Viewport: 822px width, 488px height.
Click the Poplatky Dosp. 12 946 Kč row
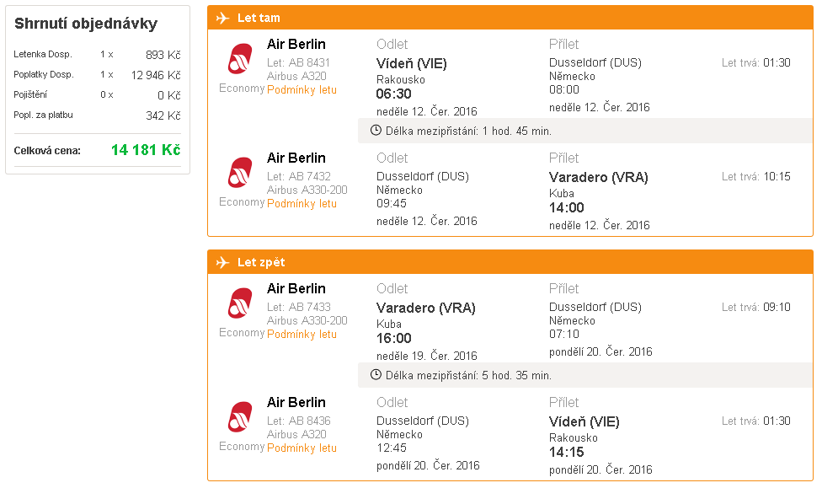pyautogui.click(x=97, y=75)
